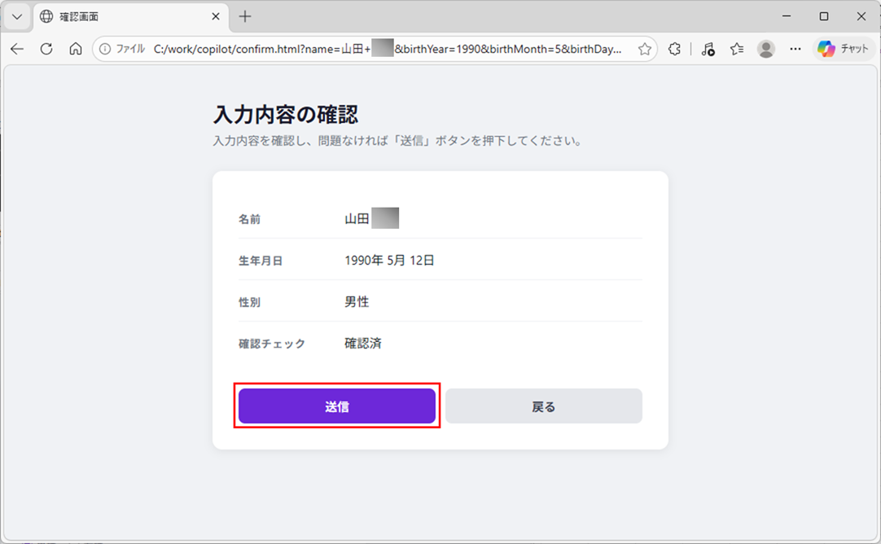Screen dimensions: 881x544
Task: Select the 確認画面 tab
Action: coord(122,16)
